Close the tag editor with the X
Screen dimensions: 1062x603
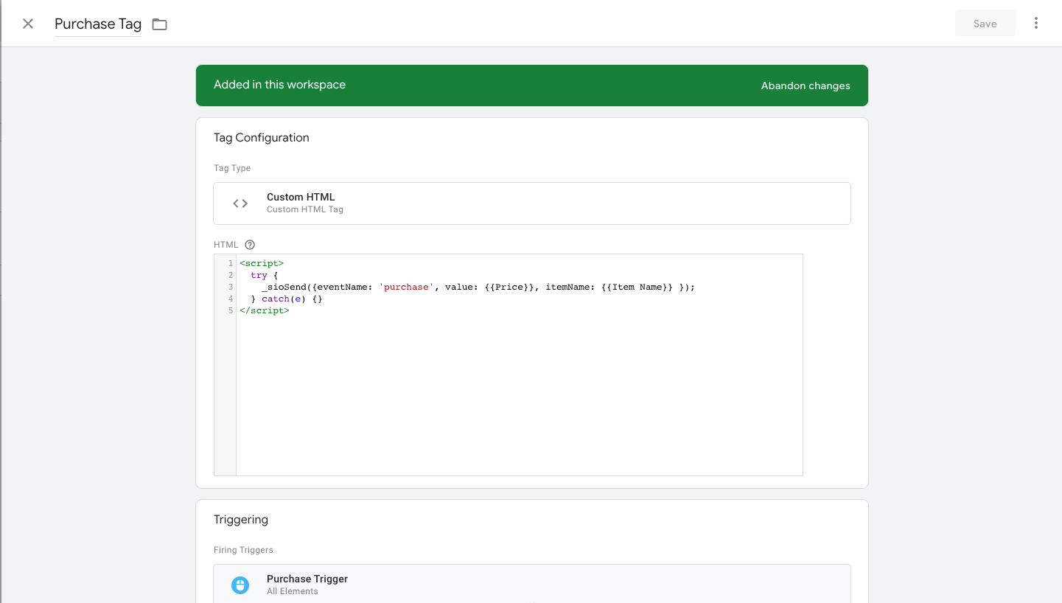[x=27, y=24]
